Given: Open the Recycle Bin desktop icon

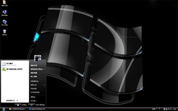Looking at the screenshot, I should pos(4,32).
